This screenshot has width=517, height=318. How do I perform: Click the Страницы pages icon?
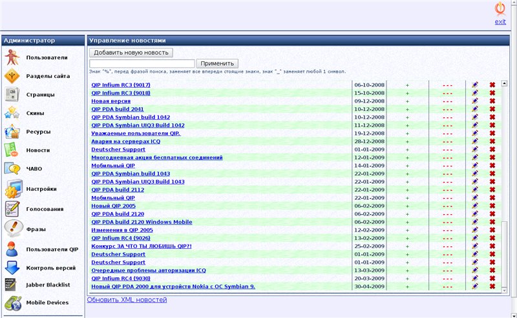(x=12, y=94)
